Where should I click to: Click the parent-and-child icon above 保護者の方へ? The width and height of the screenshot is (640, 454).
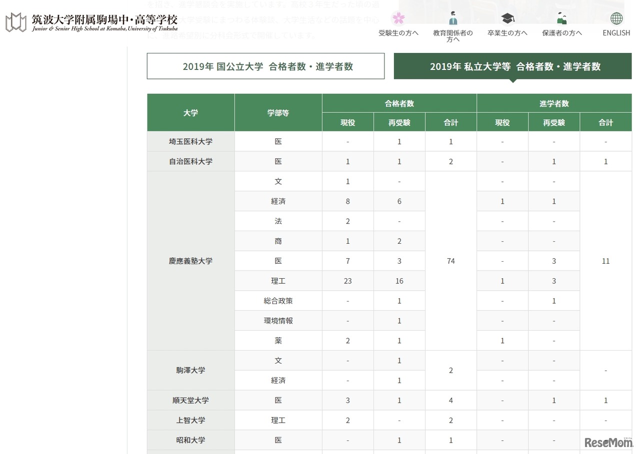pos(561,18)
